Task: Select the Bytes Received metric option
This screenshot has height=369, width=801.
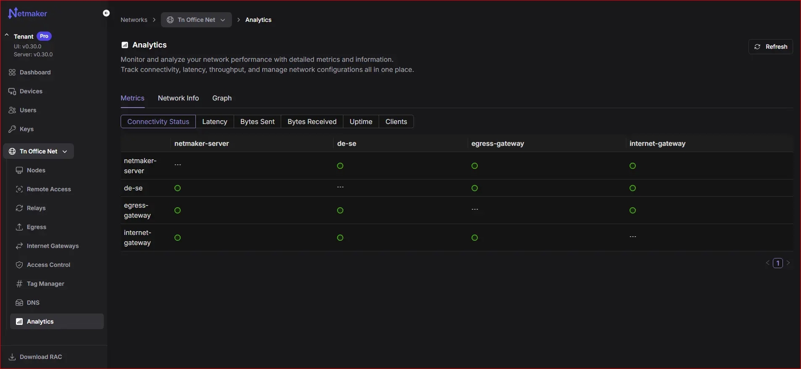Action: pos(312,121)
